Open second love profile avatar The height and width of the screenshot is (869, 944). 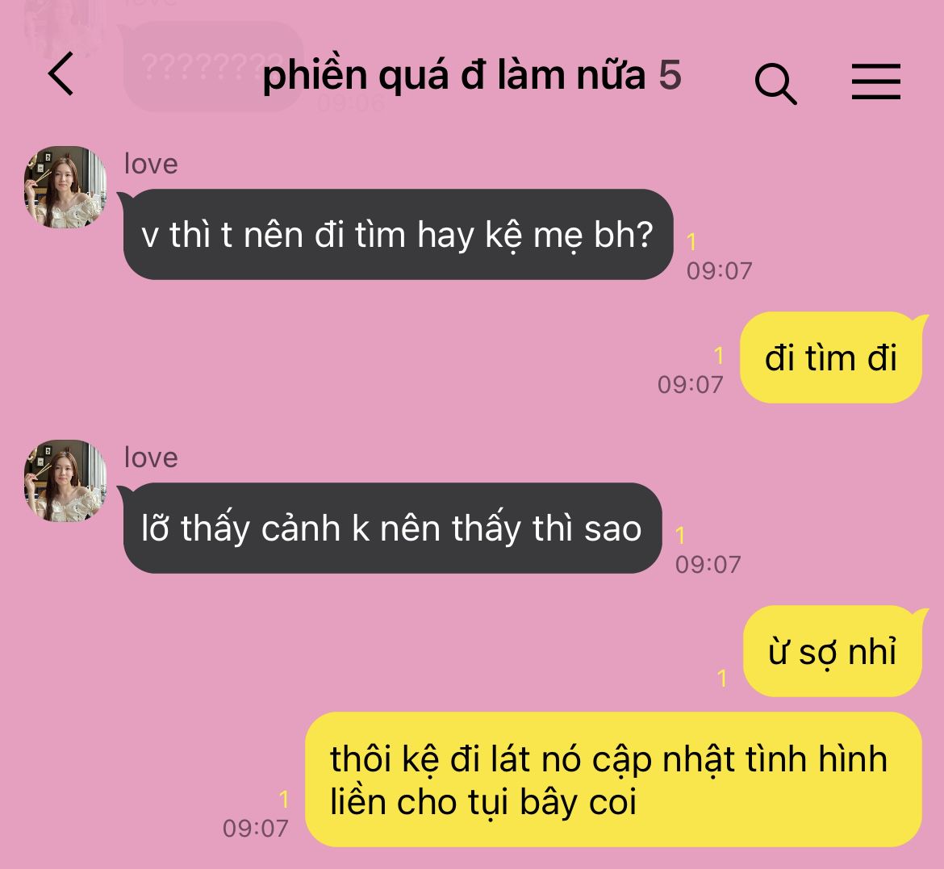pyautogui.click(x=65, y=481)
